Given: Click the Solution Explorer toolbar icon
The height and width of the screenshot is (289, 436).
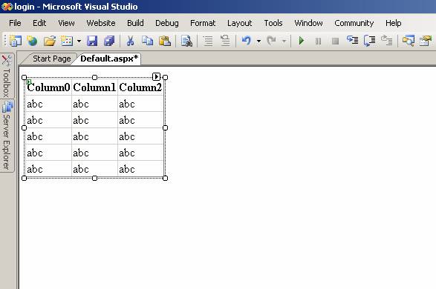Looking at the screenshot, I should point(409,41).
